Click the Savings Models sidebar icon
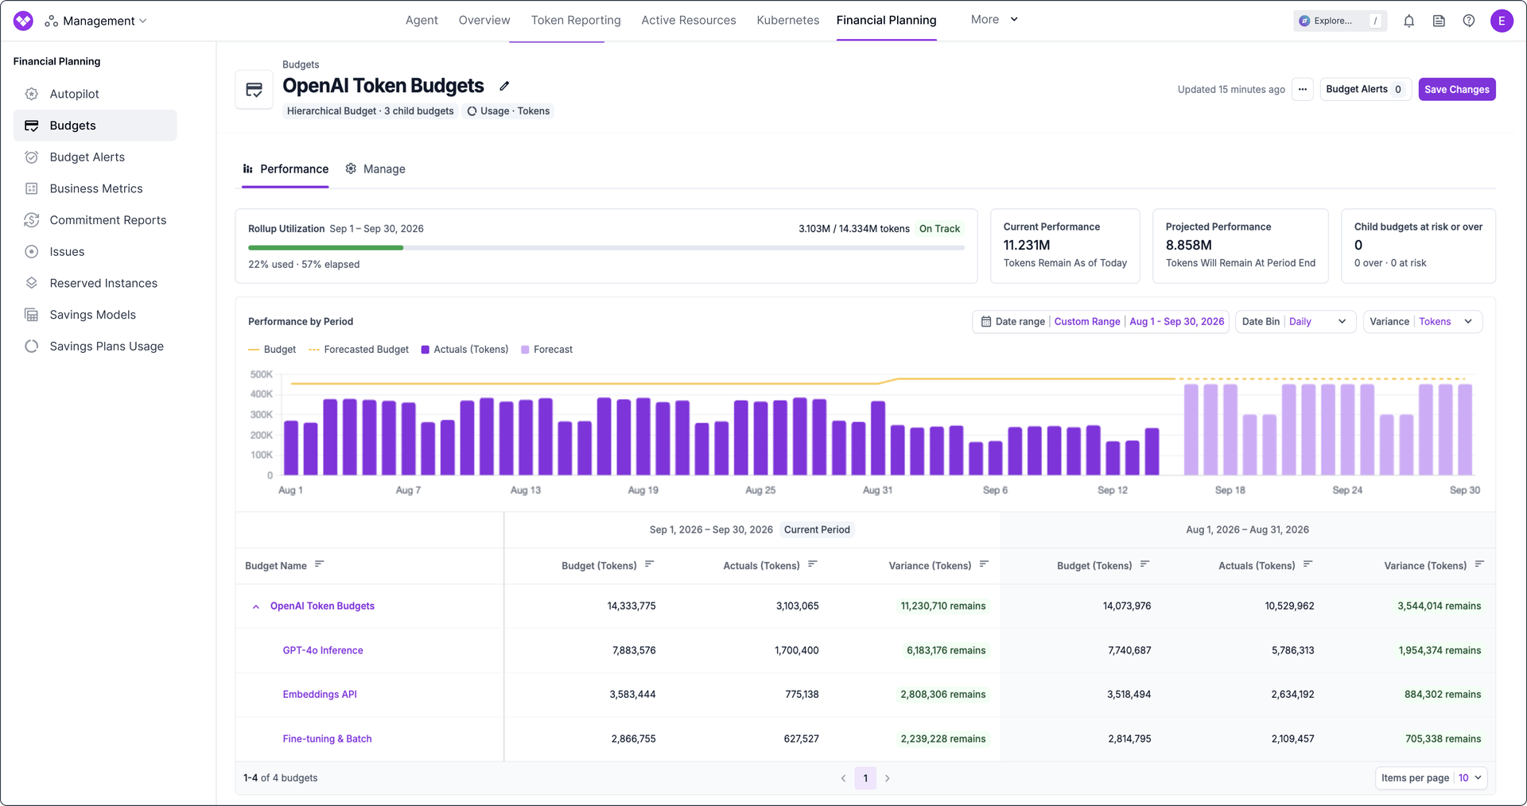 (32, 315)
